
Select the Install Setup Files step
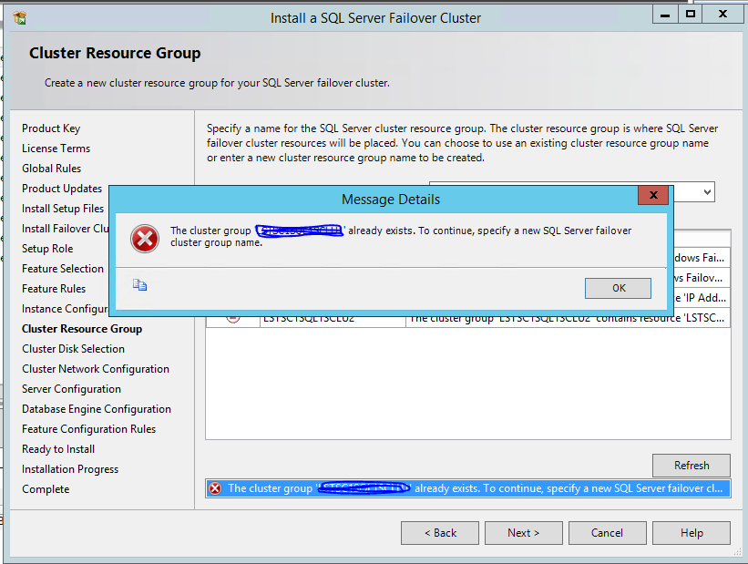[x=63, y=209]
